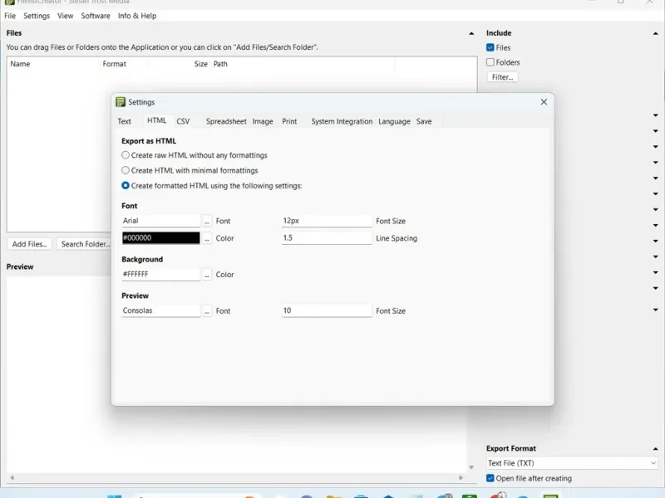Collapse the Files section arrow
665x498 pixels.
(471, 33)
